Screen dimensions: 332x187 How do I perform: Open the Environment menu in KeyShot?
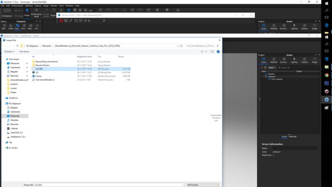click(17, 6)
